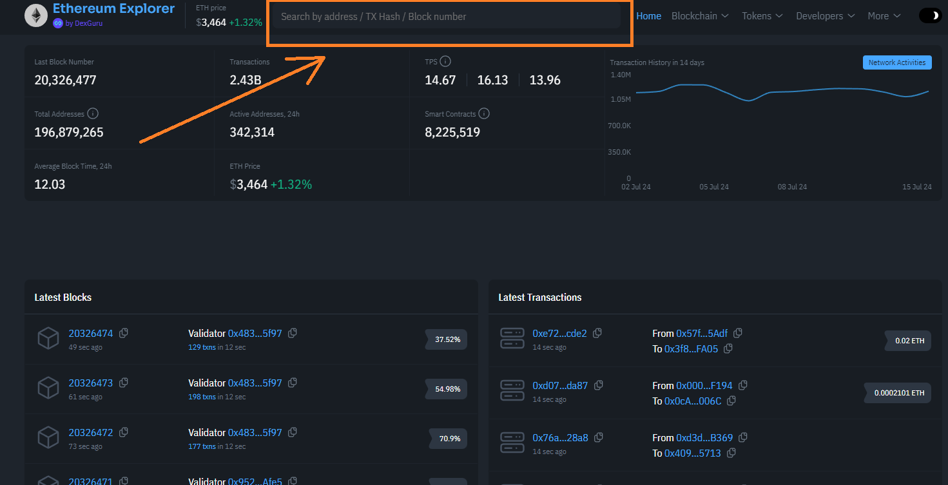This screenshot has height=485, width=948.
Task: Copy transaction hash 0xe72...cde2
Action: (x=597, y=333)
